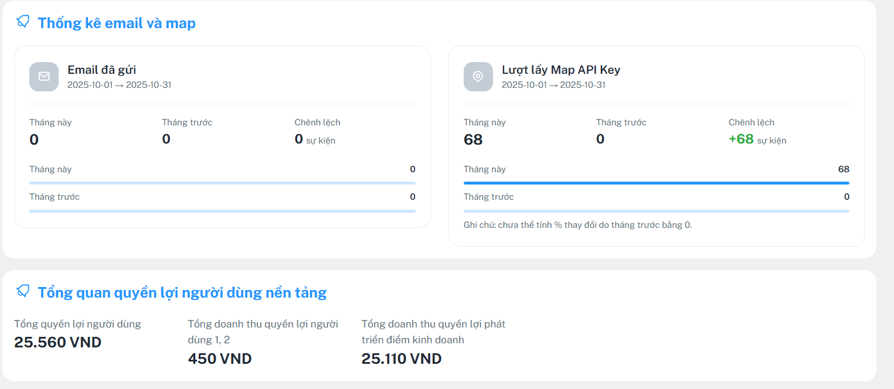Click the date range under Lượt lấy Map API Key
Image resolution: width=894 pixels, height=389 pixels.
click(x=553, y=85)
